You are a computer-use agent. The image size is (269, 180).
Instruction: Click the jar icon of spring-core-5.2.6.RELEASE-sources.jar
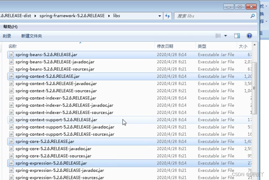[11, 156]
